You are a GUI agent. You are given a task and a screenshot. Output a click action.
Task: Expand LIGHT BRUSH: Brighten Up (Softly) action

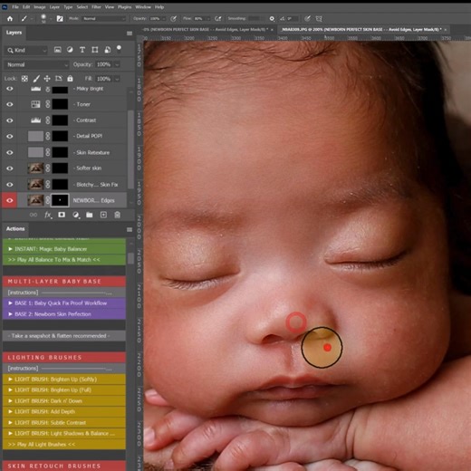(10, 380)
